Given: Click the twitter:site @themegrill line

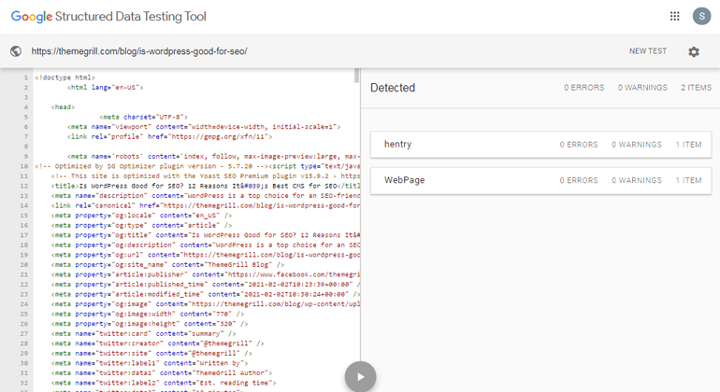Looking at the screenshot, I should click(151, 354).
